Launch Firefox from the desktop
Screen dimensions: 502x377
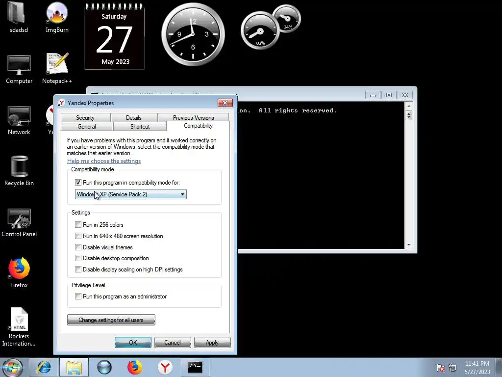tap(19, 272)
